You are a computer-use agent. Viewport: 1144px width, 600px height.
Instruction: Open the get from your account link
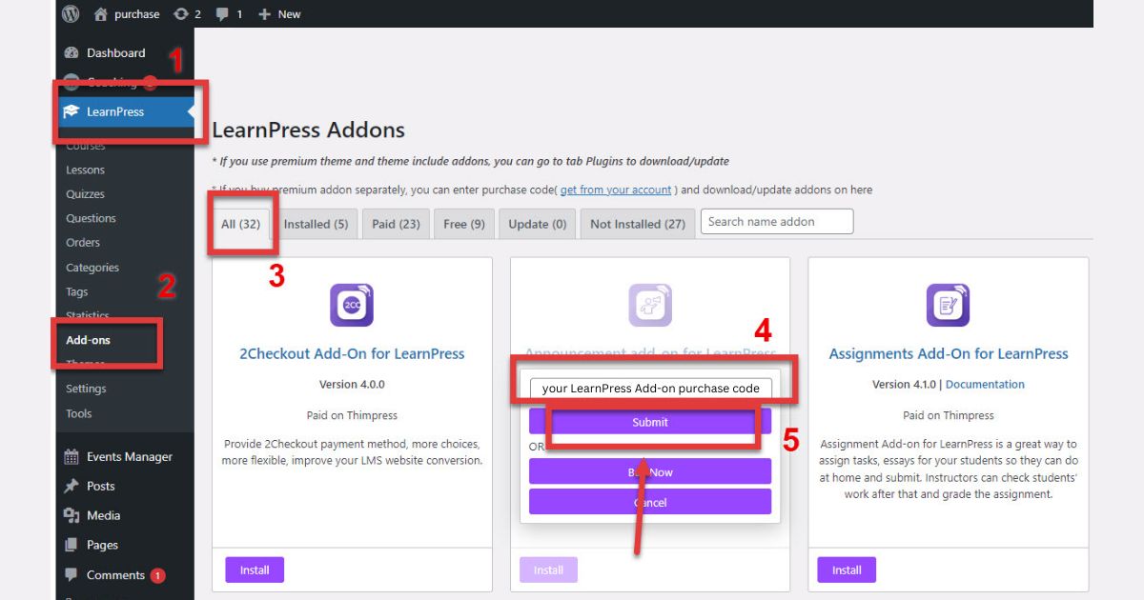[616, 190]
